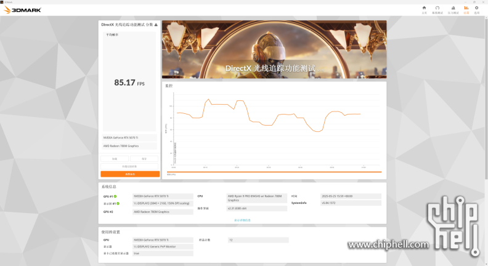This screenshot has width=488, height=266.
Task: Click the v2.31.8385 s64 version field
Action: pyautogui.click(x=257, y=209)
